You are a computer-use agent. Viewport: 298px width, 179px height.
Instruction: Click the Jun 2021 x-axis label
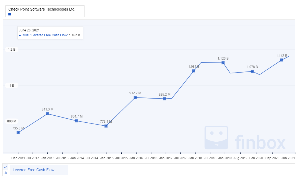point(288,158)
